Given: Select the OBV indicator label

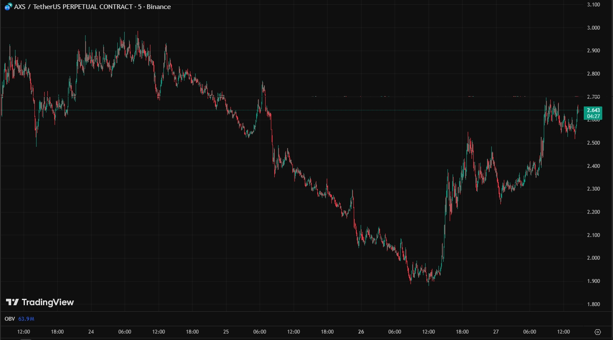Looking at the screenshot, I should click(9, 319).
